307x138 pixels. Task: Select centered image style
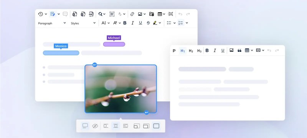click(116, 126)
